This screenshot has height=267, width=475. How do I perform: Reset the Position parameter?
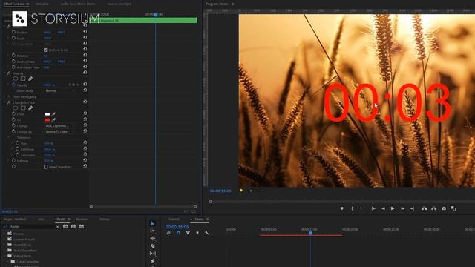click(85, 32)
